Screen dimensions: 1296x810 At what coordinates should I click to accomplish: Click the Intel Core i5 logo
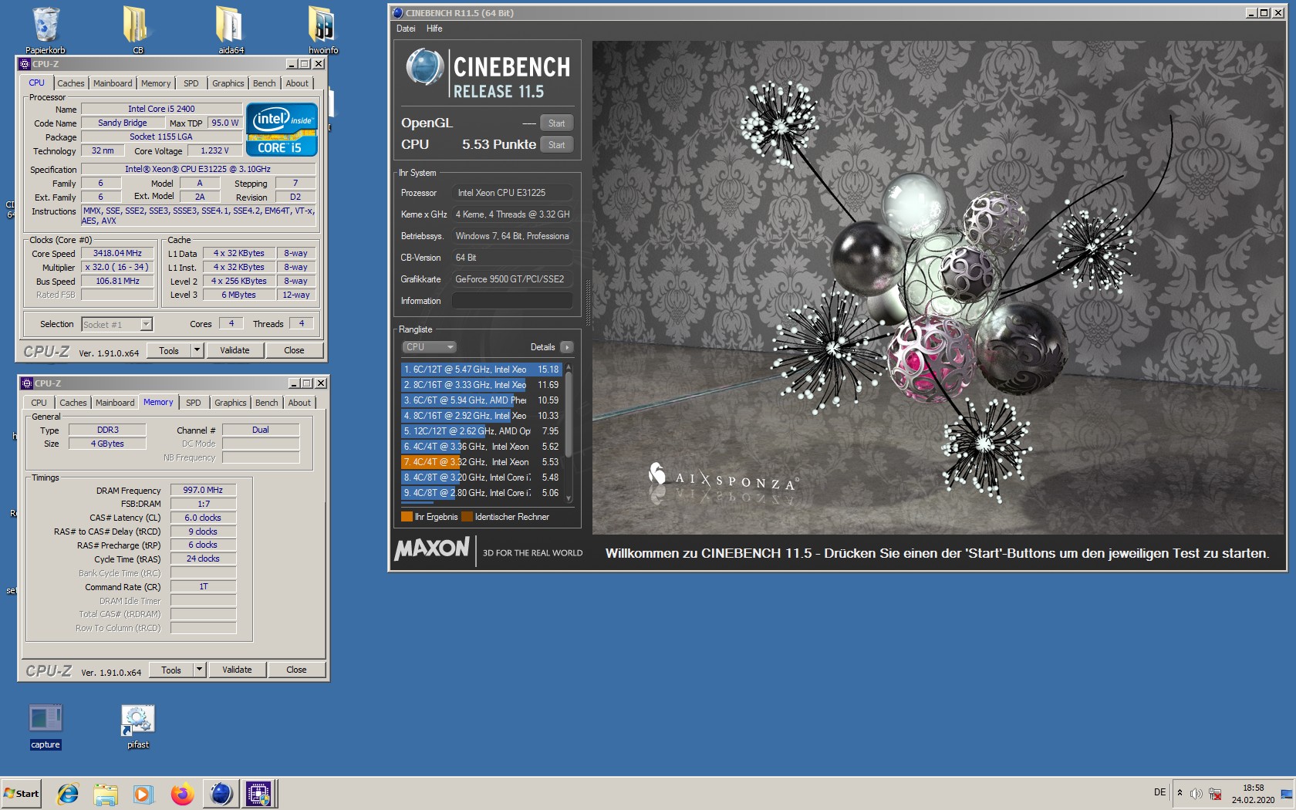tap(282, 130)
